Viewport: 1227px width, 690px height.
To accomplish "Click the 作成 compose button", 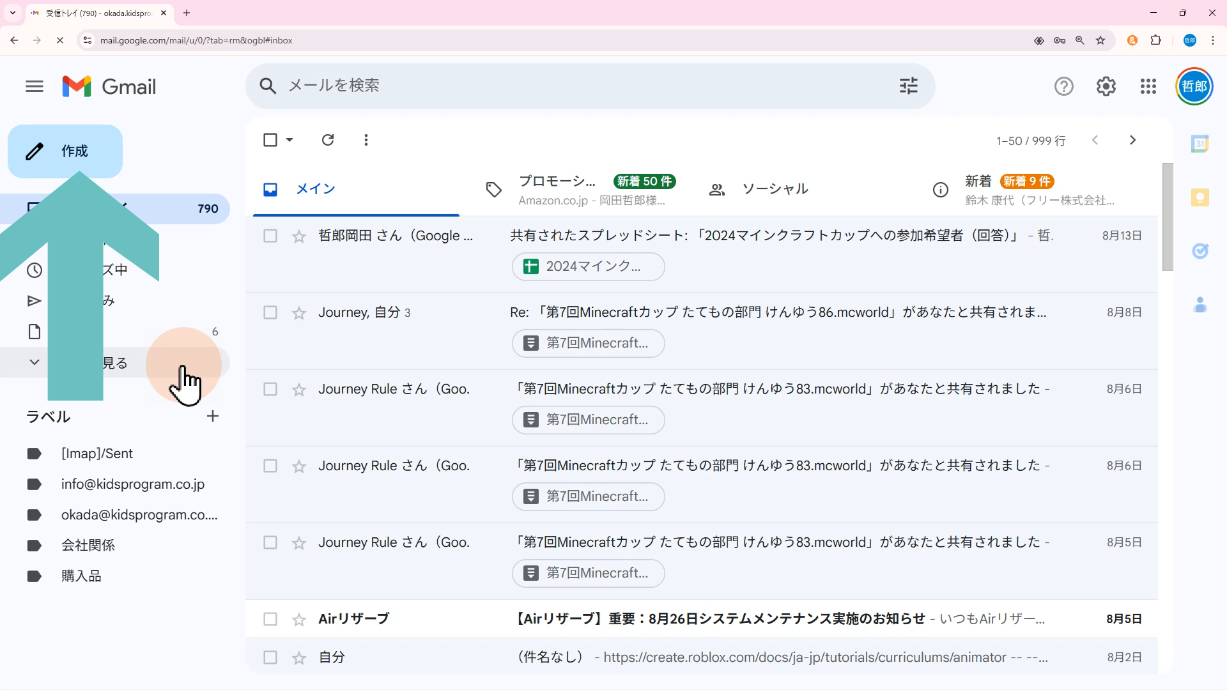I will [65, 151].
